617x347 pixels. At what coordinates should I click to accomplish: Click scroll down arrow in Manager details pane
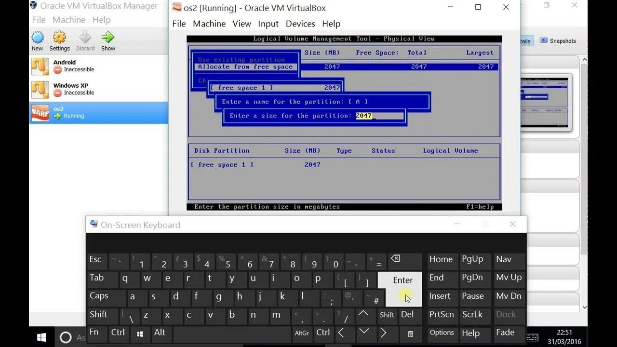point(585,307)
